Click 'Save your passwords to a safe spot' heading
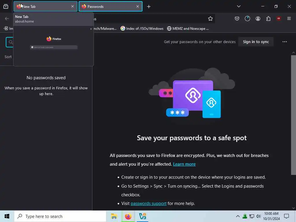 [x=192, y=138]
